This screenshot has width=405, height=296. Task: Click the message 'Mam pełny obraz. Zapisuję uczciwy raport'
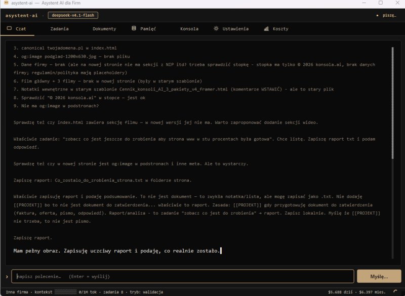[116, 250]
